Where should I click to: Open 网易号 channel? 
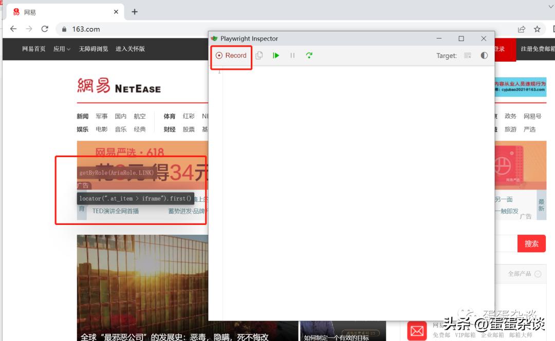(x=532, y=116)
